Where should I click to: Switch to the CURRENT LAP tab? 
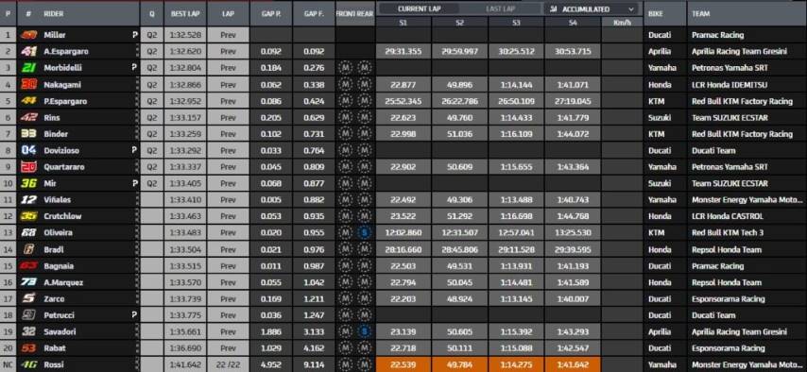[x=419, y=9]
